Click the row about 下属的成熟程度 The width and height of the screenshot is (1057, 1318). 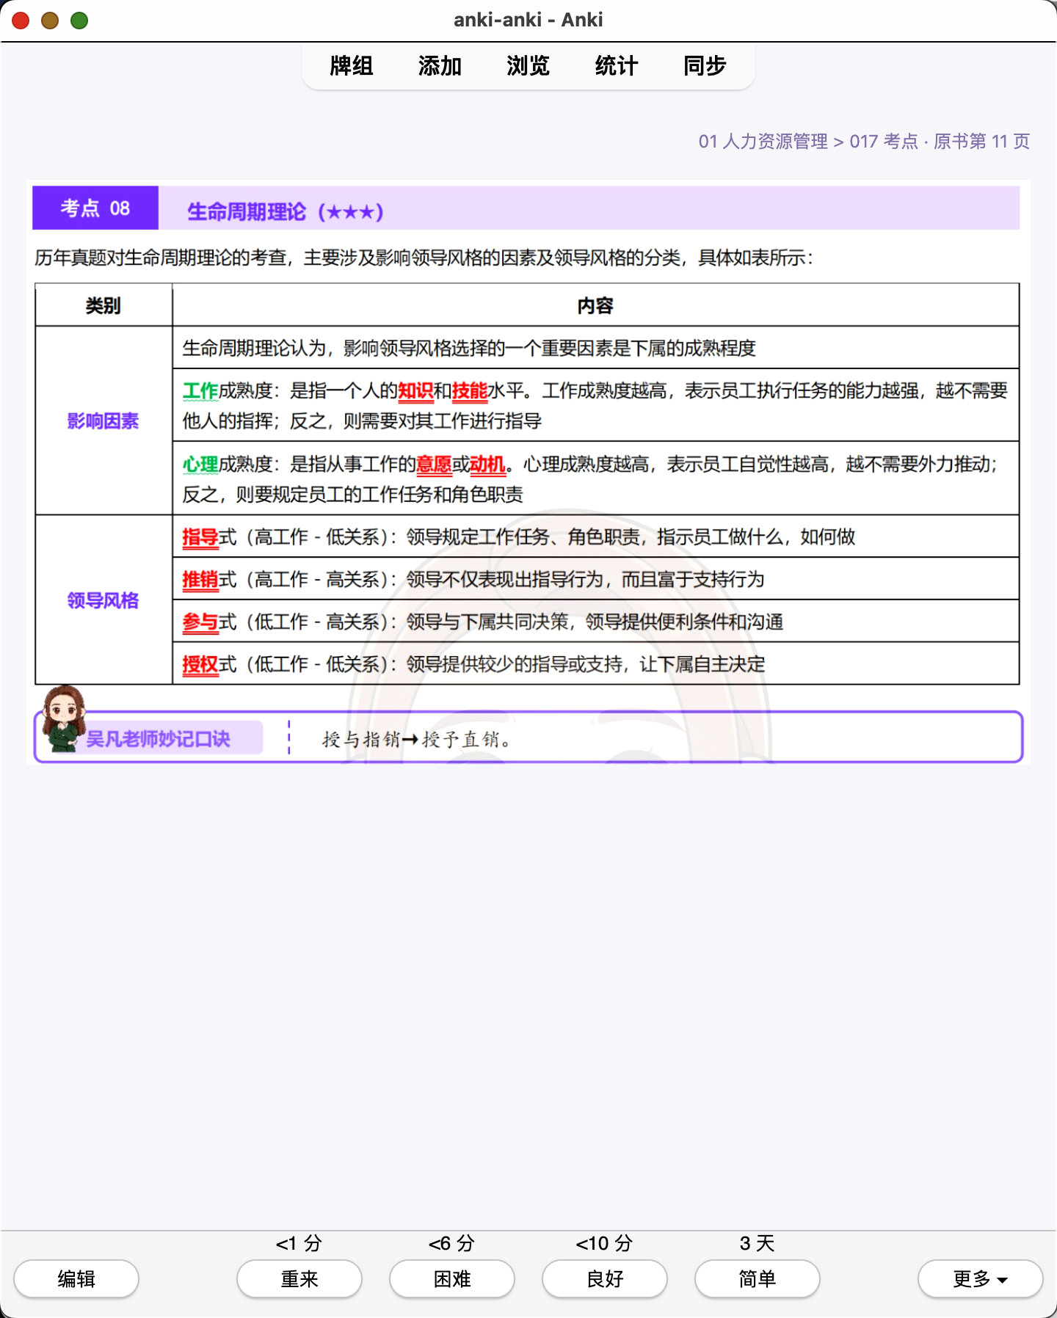pyautogui.click(x=595, y=348)
